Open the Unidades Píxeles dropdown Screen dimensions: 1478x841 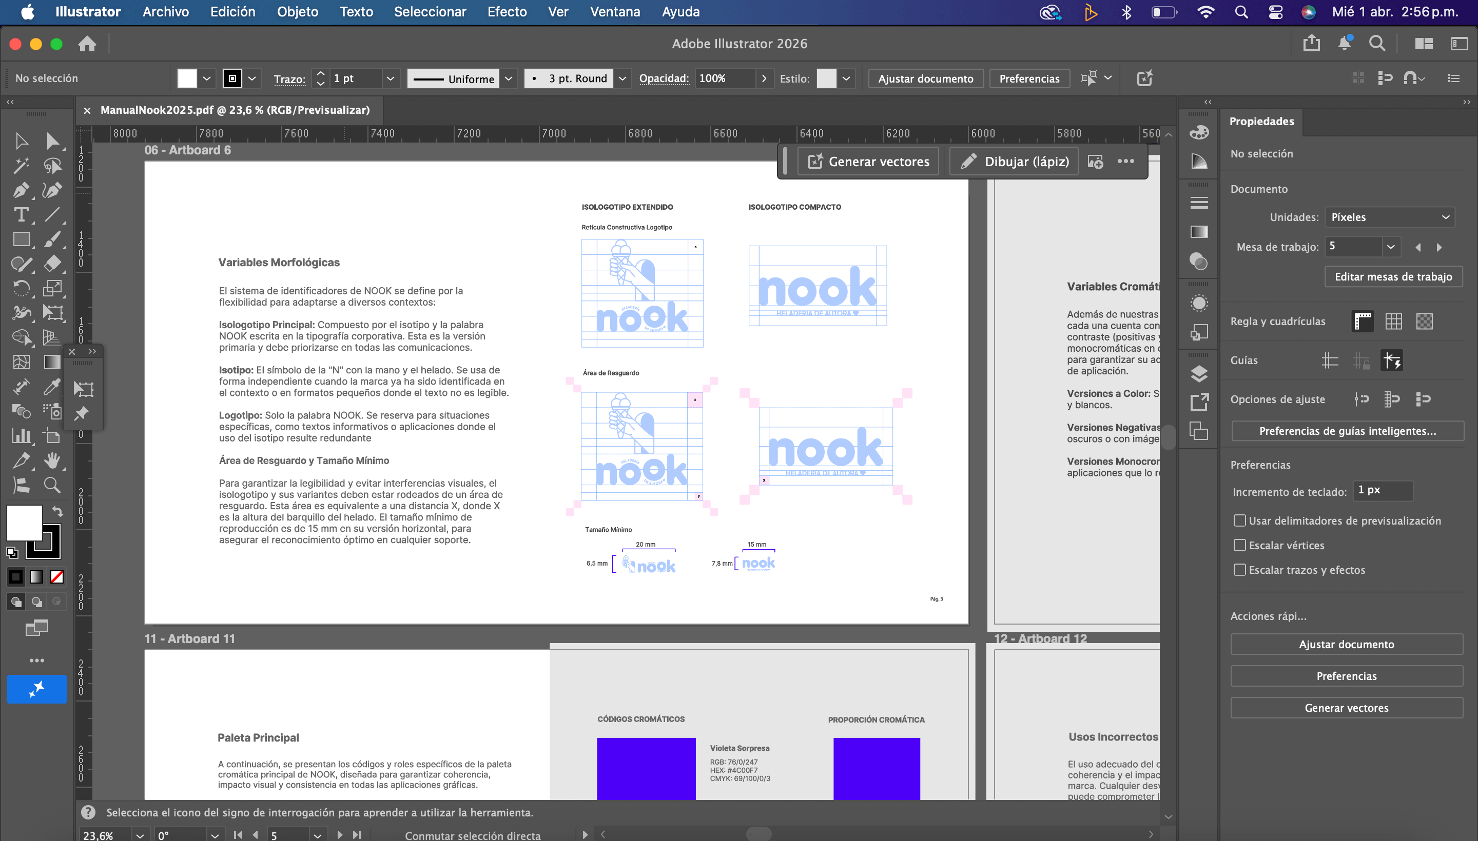(1389, 217)
